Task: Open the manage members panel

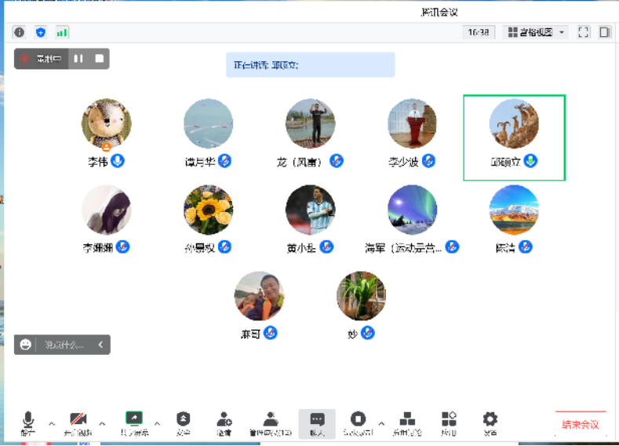Action: 271,422
